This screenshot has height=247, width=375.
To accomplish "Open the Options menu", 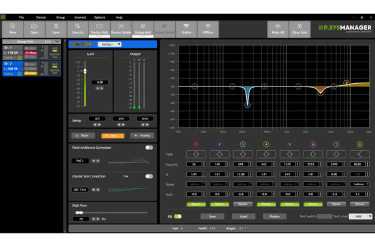I will [100, 18].
